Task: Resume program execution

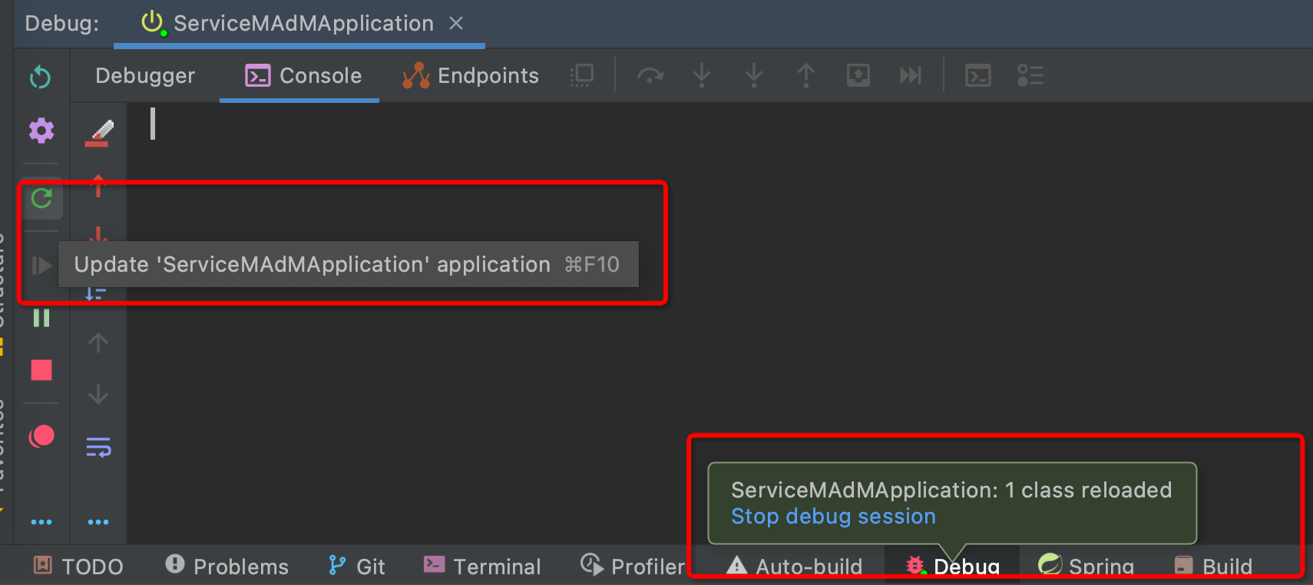Action: (41, 266)
